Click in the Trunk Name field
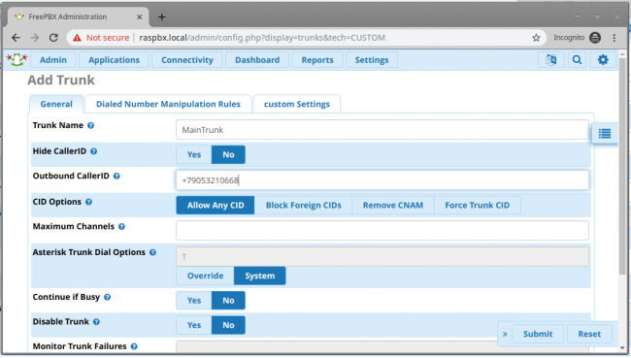Screen dimensions: 631x358 pos(382,130)
